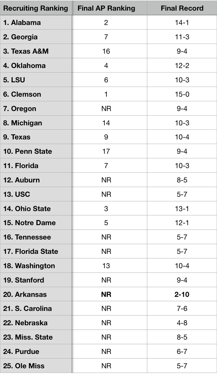This screenshot has width=217, height=374.
Task: Click Alabama's 14-1 final record cell
Action: pyautogui.click(x=182, y=23)
